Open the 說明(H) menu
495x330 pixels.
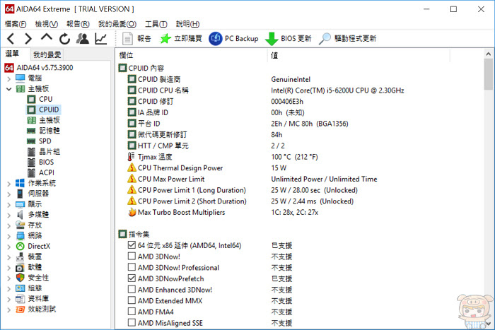(x=187, y=24)
